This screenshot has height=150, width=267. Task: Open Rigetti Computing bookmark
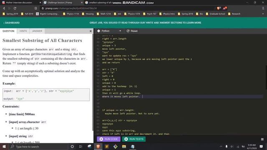pyautogui.click(x=48, y=14)
